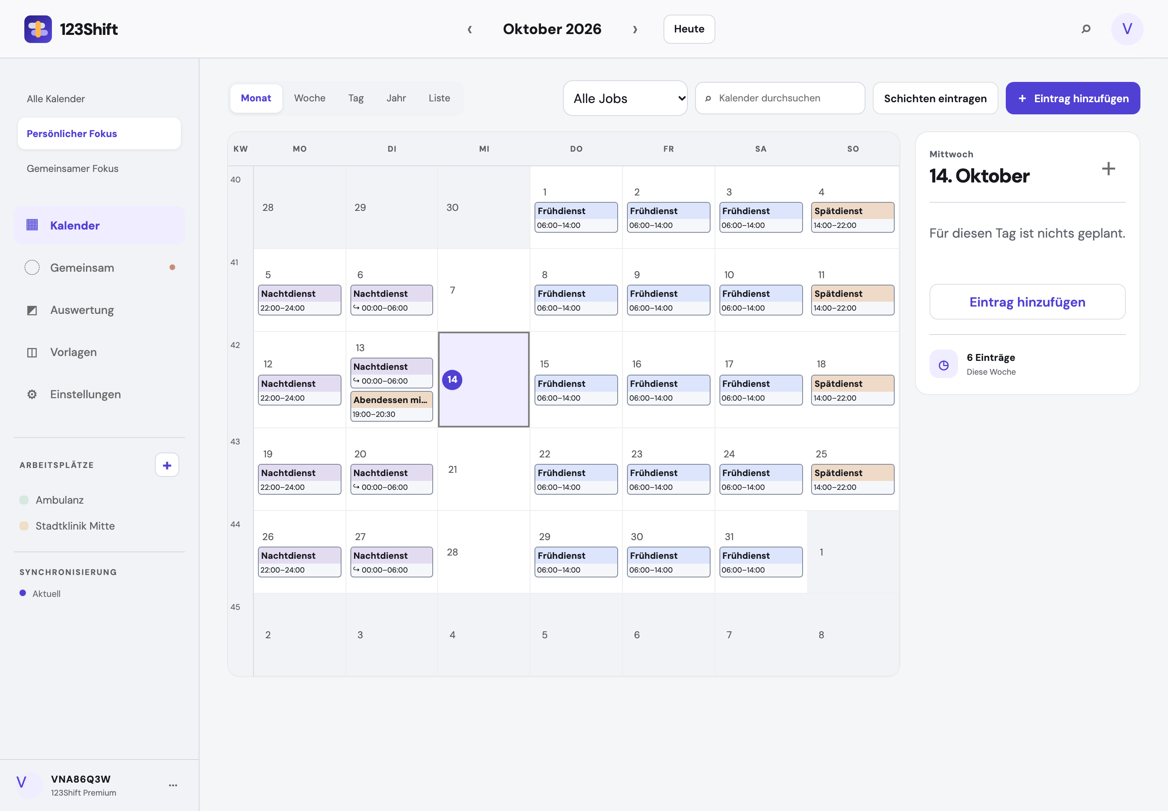Open Gemeinsam section in sidebar
Image resolution: width=1168 pixels, height=811 pixels.
point(99,267)
